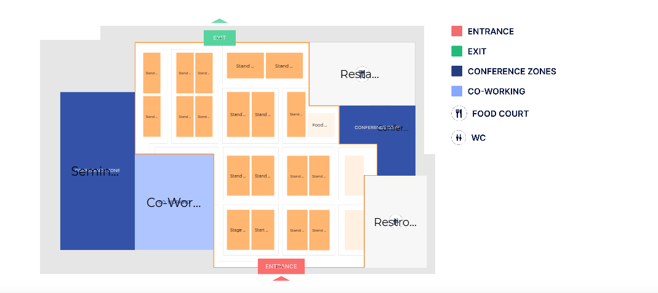Click the restaurant icon on the map
Image resolution: width=658 pixels, height=293 pixels.
[362, 74]
